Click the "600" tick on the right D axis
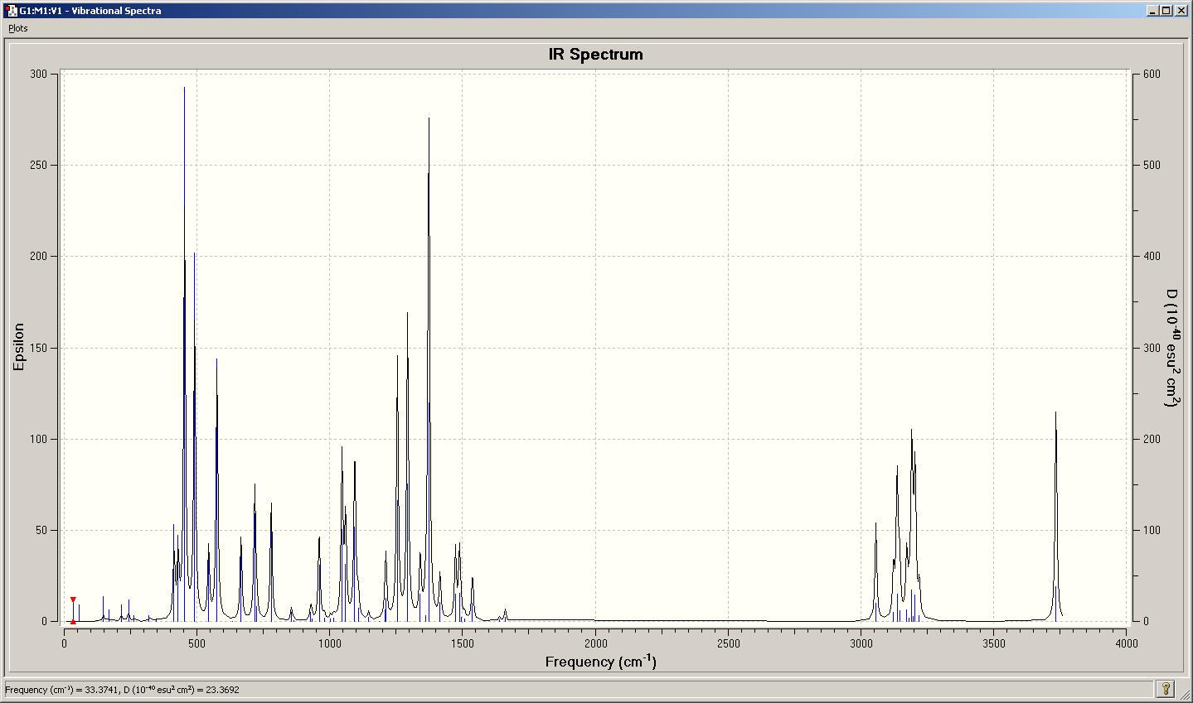Viewport: 1193px width, 703px height. click(x=1152, y=74)
